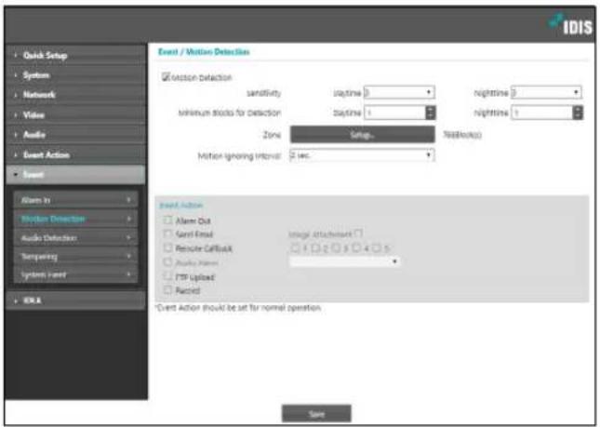This screenshot has width=600, height=427.
Task: Open the Sensitivity daytime dropdown
Action: tap(399, 92)
